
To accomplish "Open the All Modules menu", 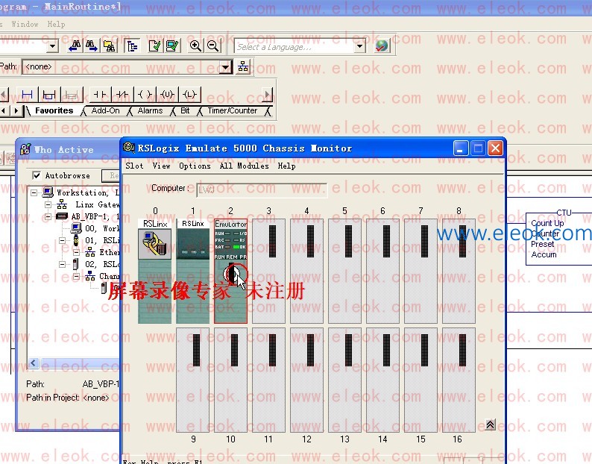I will [x=245, y=166].
